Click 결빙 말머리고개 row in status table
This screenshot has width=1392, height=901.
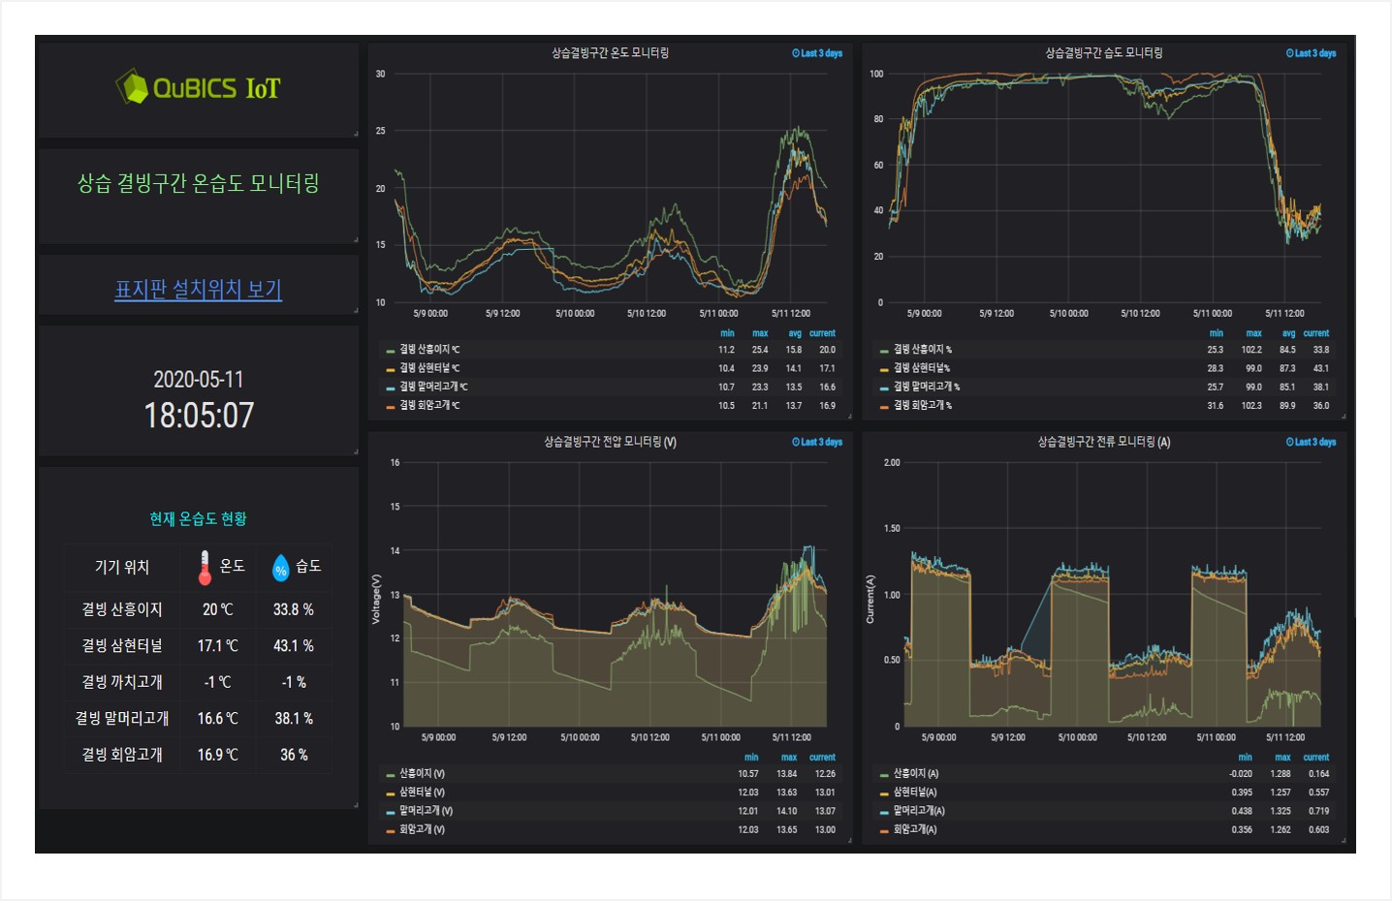[x=198, y=718]
